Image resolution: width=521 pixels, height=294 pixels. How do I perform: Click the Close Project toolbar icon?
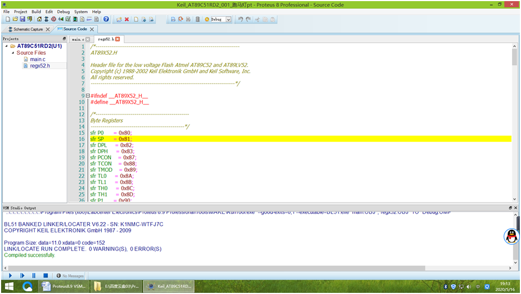tap(30, 20)
